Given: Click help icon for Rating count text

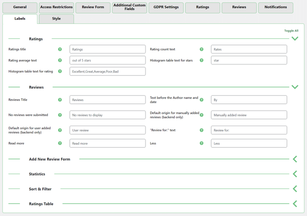Looking at the screenshot, I should tap(201, 49).
